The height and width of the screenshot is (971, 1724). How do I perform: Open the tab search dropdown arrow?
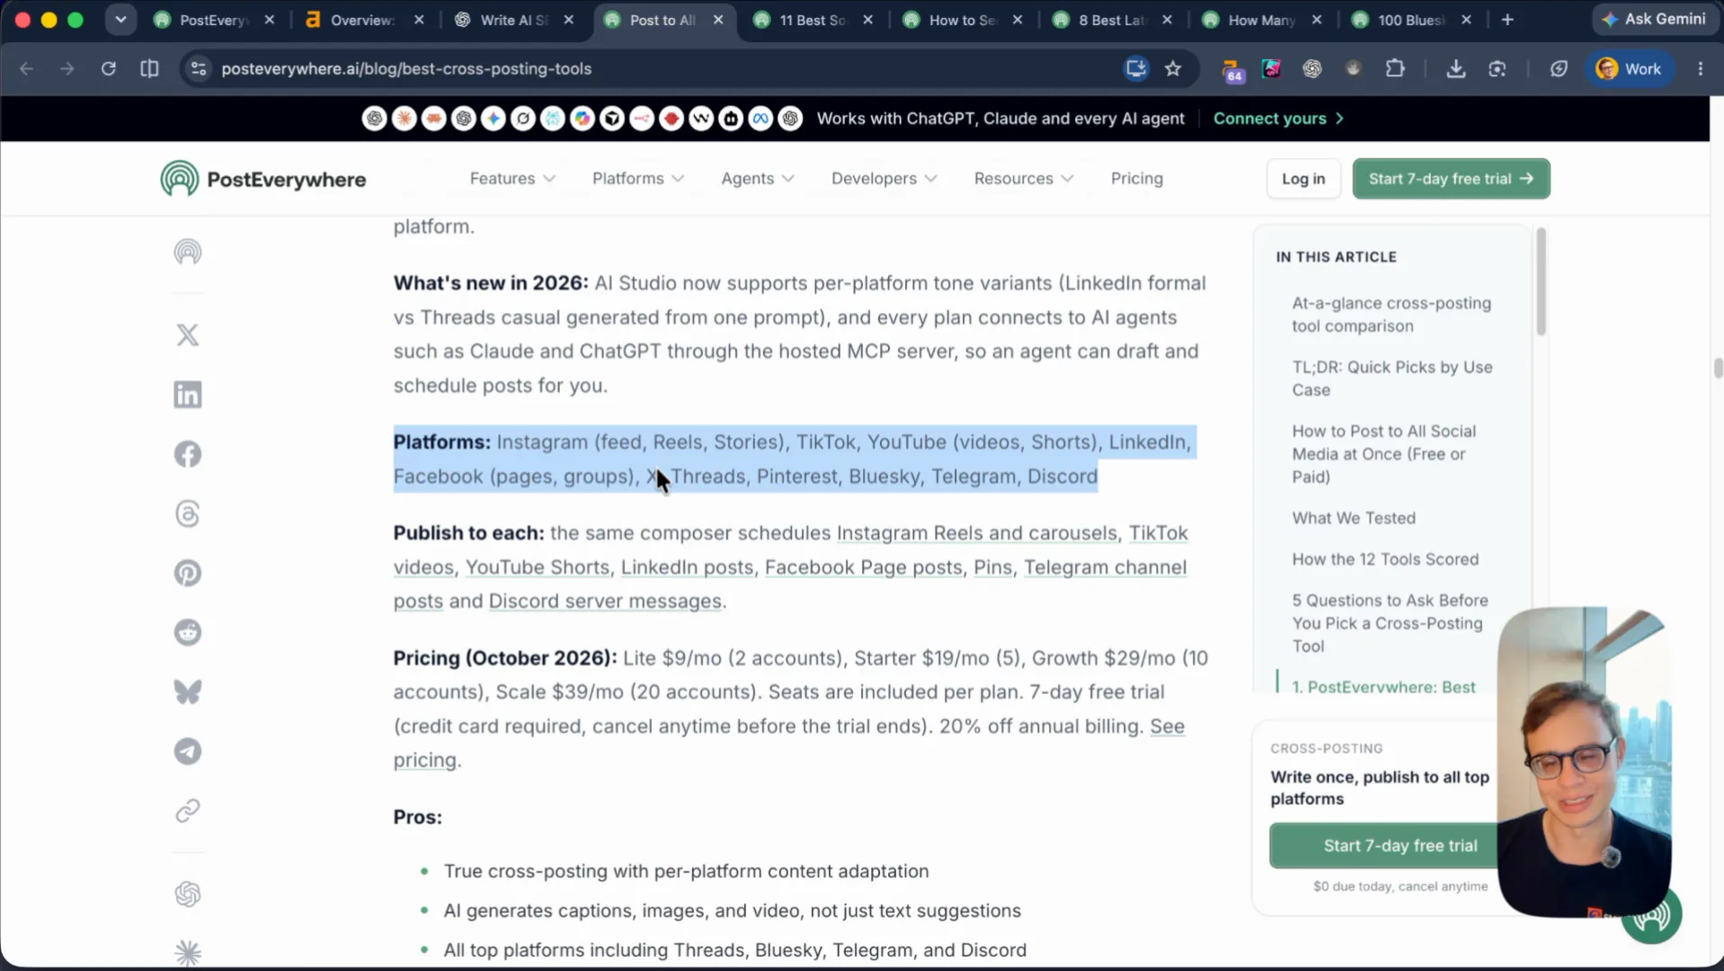[x=120, y=20]
